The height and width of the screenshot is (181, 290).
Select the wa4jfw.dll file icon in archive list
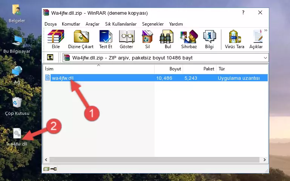point(48,78)
